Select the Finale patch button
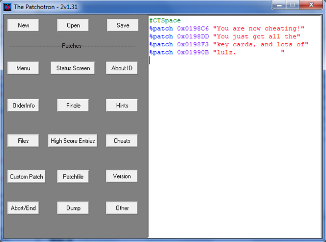The height and width of the screenshot is (242, 326). 73,106
